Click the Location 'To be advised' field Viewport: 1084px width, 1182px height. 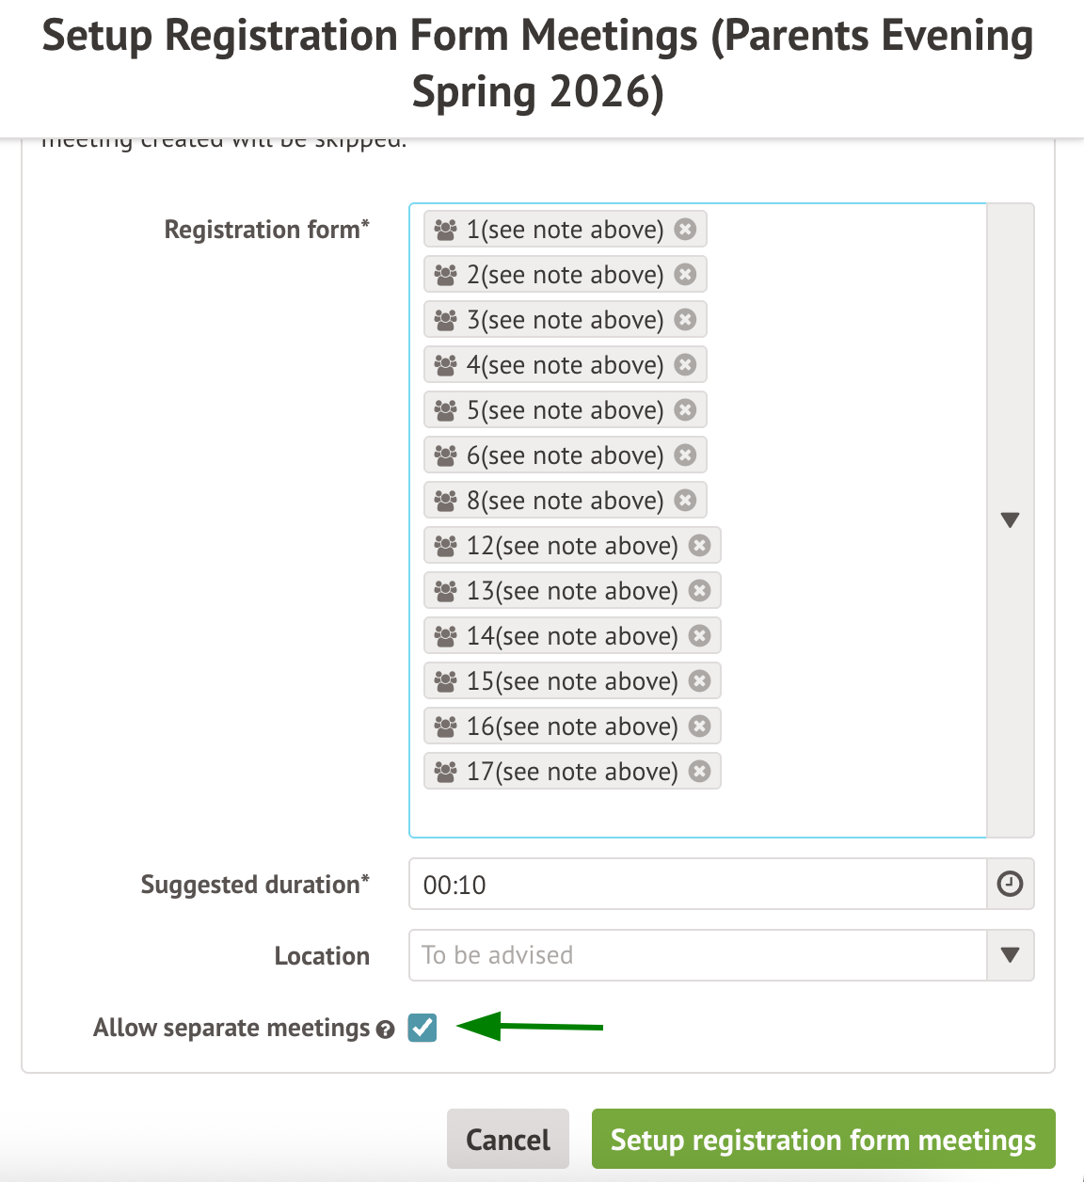pyautogui.click(x=696, y=955)
